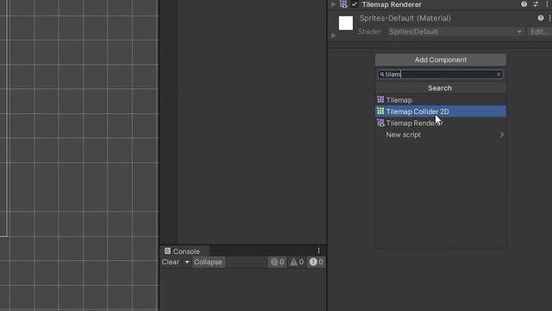Click the Sprites-Default (Material) title
The height and width of the screenshot is (311, 552).
pos(405,18)
